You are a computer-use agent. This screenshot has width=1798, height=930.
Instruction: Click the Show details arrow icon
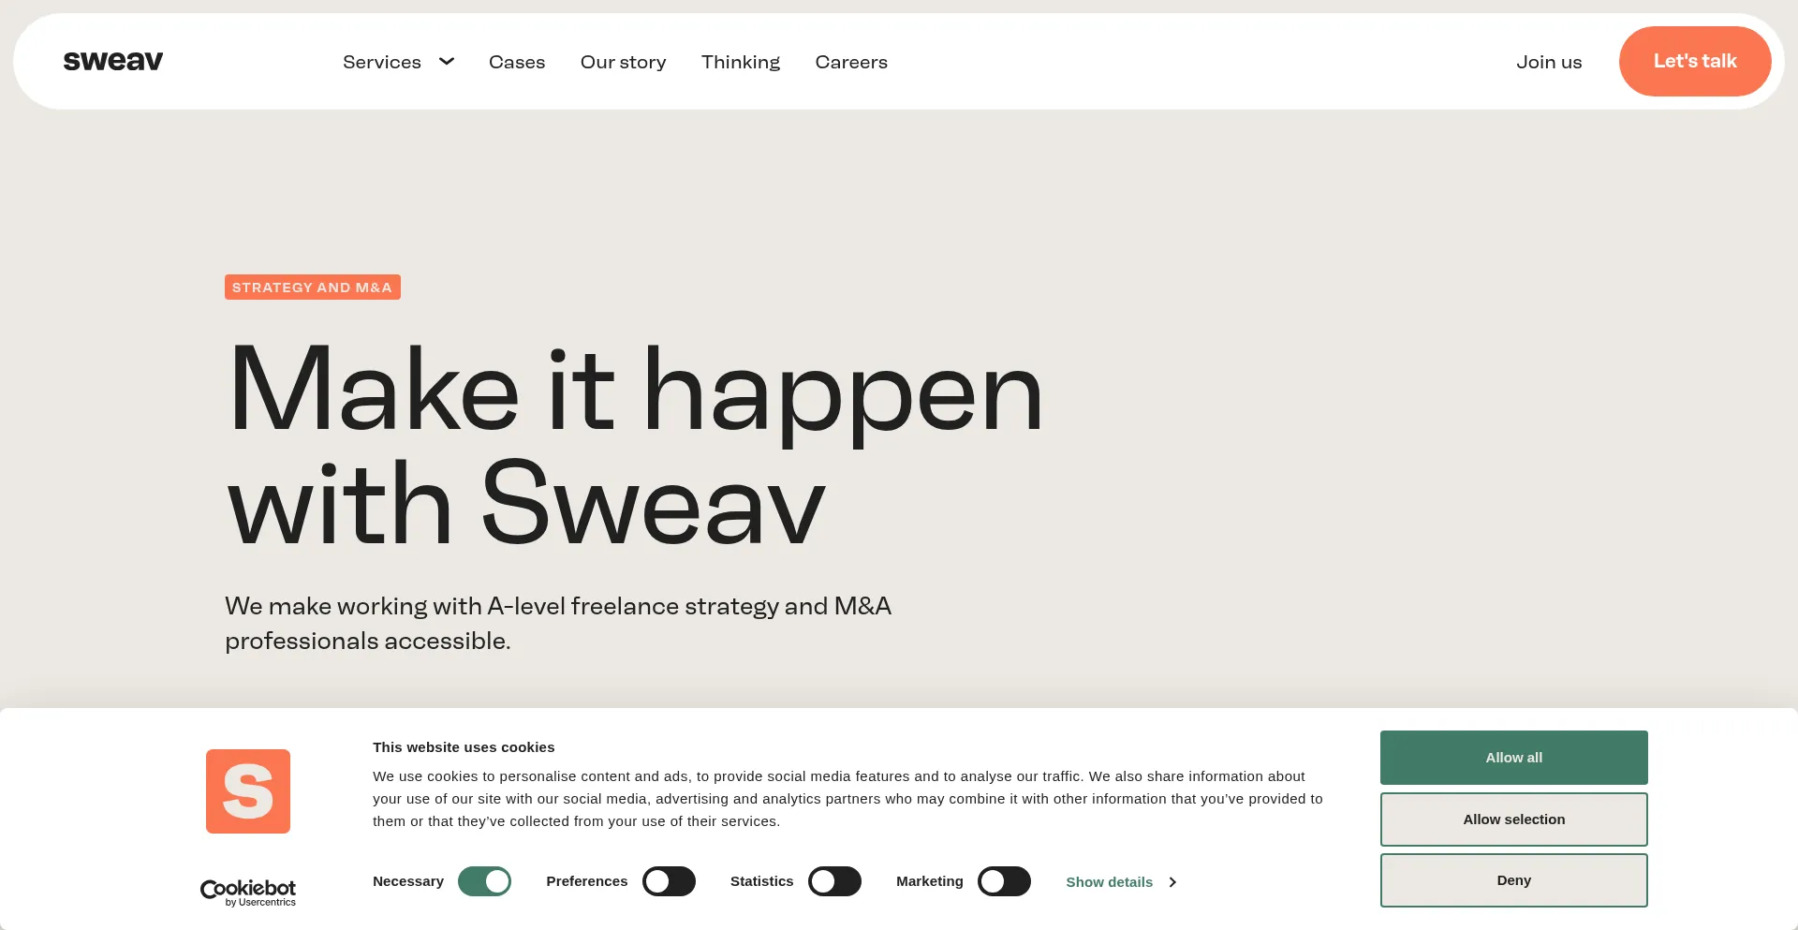click(1172, 881)
